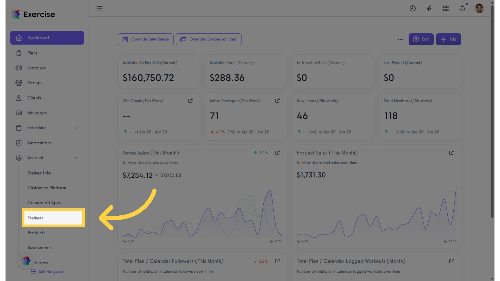The width and height of the screenshot is (500, 281).
Task: Click the vertical page scrollbar
Action: coord(492,112)
